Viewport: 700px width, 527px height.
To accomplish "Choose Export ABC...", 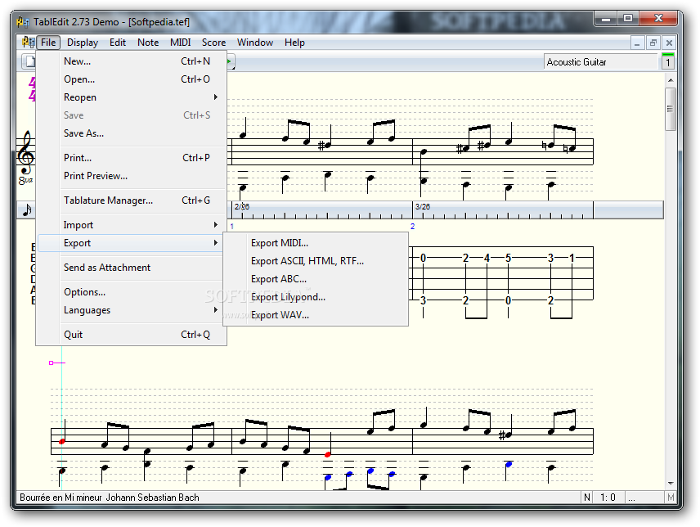I will pos(316,279).
